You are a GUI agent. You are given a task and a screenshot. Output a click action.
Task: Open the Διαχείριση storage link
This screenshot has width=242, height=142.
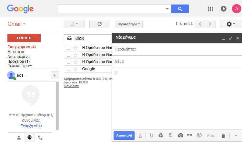pos(71,86)
